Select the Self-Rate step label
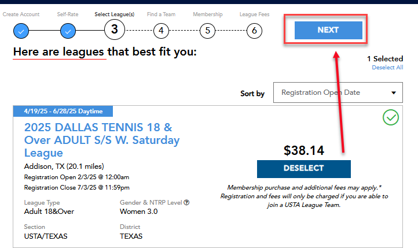 (x=68, y=14)
